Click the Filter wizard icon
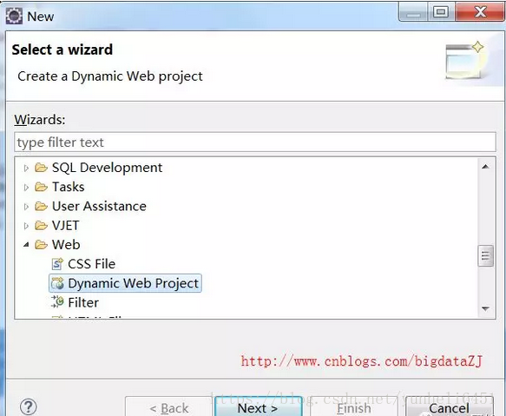The height and width of the screenshot is (416, 506). [57, 302]
